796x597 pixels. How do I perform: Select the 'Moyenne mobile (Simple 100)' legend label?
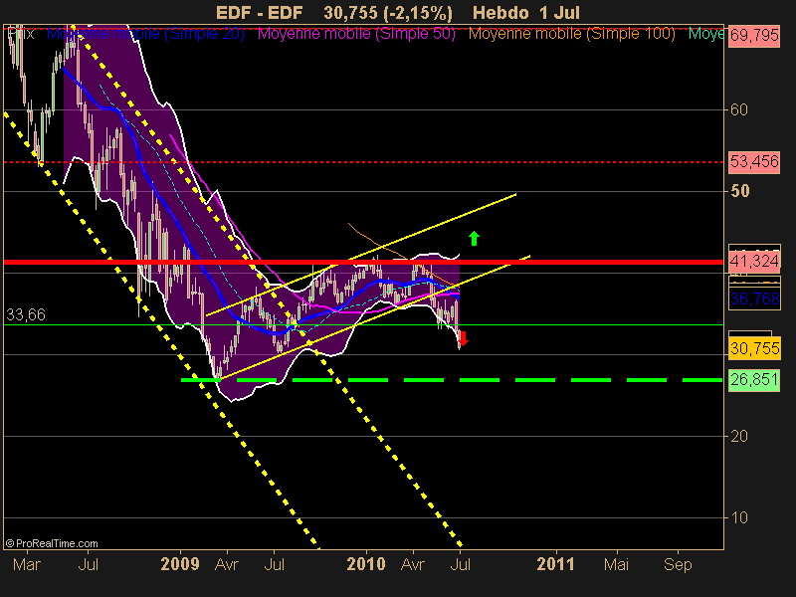(571, 34)
